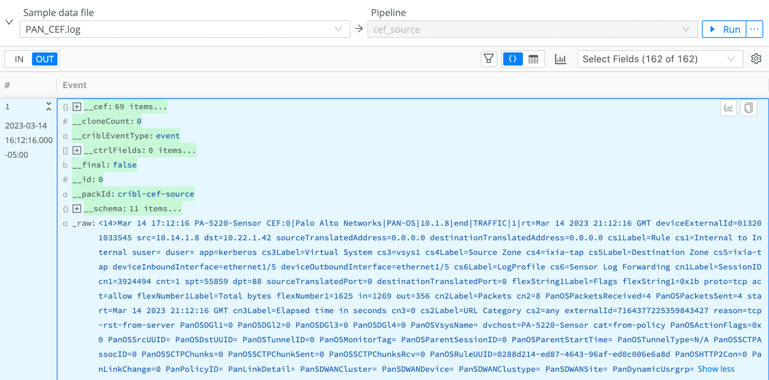Expand the __cef field items

tap(77, 107)
